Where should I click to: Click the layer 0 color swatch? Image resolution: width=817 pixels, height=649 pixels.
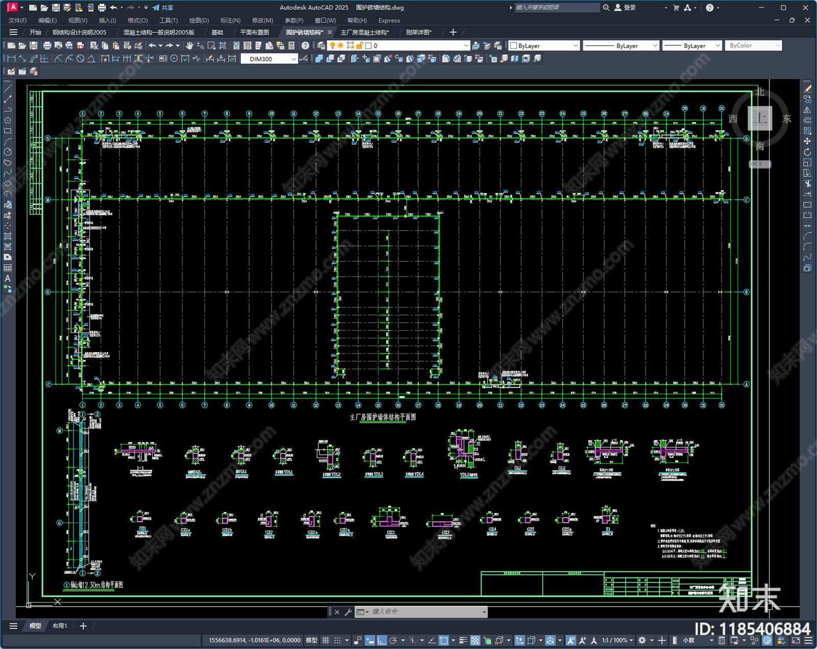pyautogui.click(x=368, y=45)
